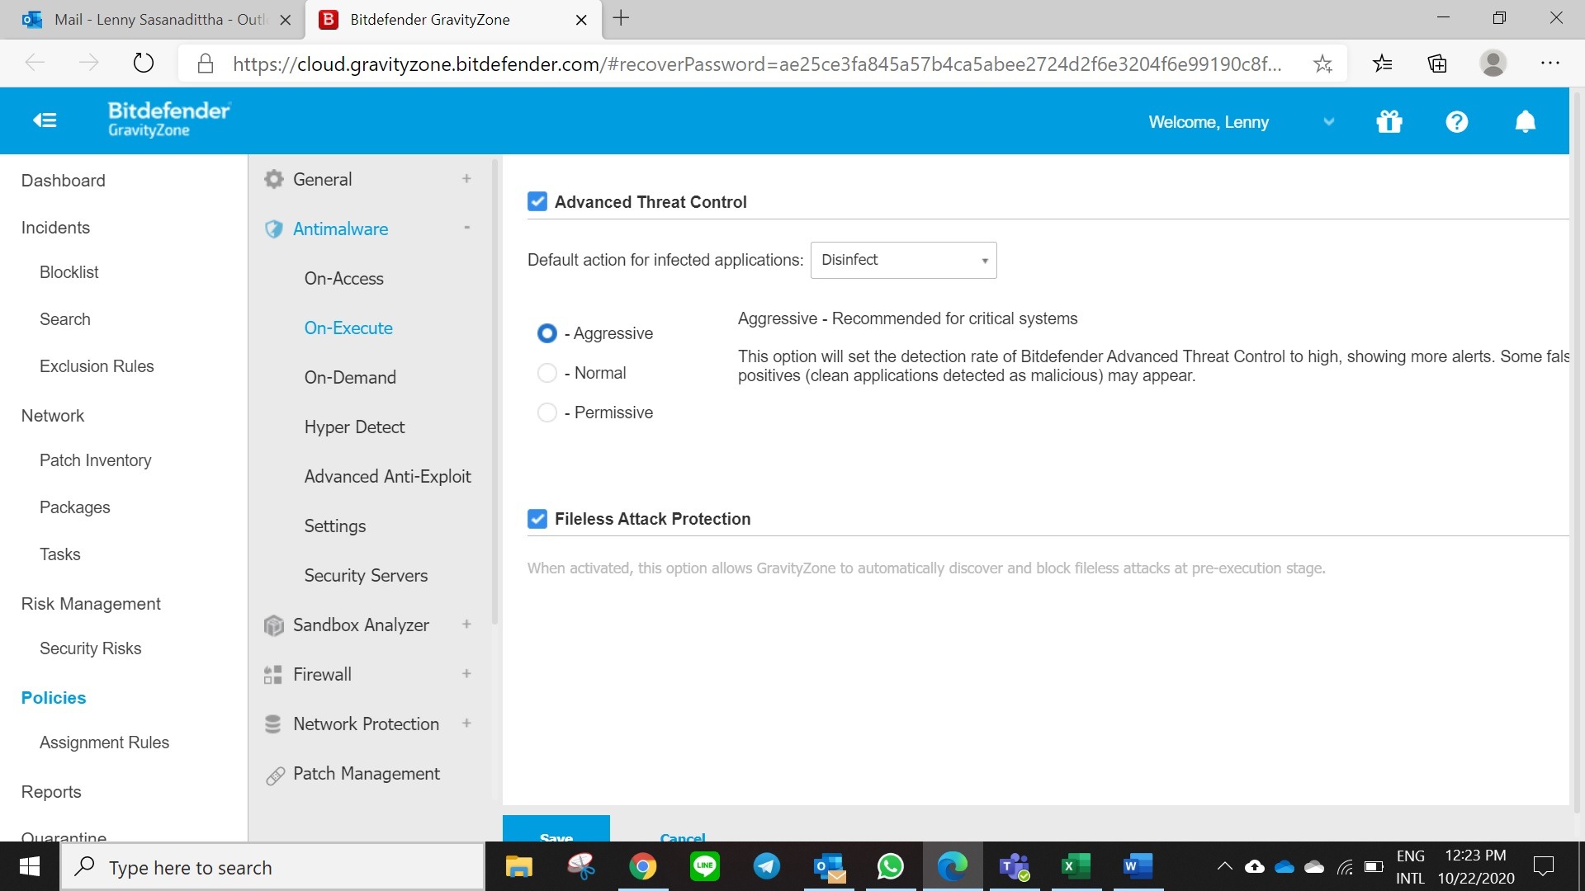Open the GravityZone help icon

1457,121
